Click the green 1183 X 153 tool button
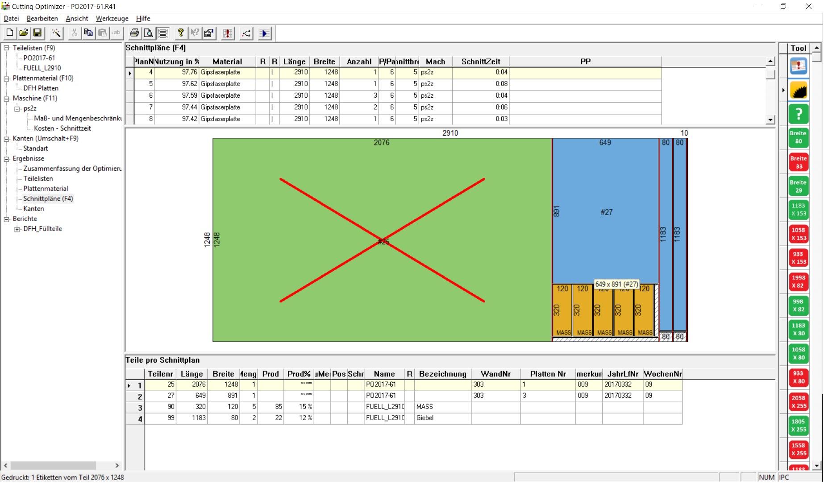The image size is (824, 483). click(799, 210)
